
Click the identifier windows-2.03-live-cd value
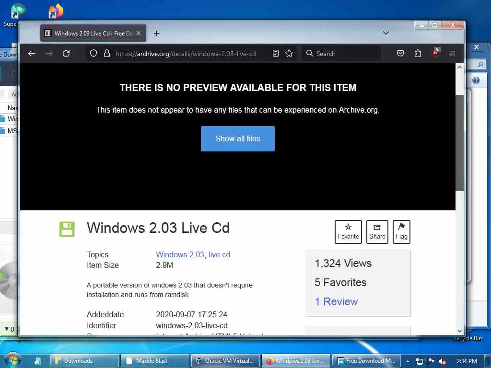pos(192,325)
